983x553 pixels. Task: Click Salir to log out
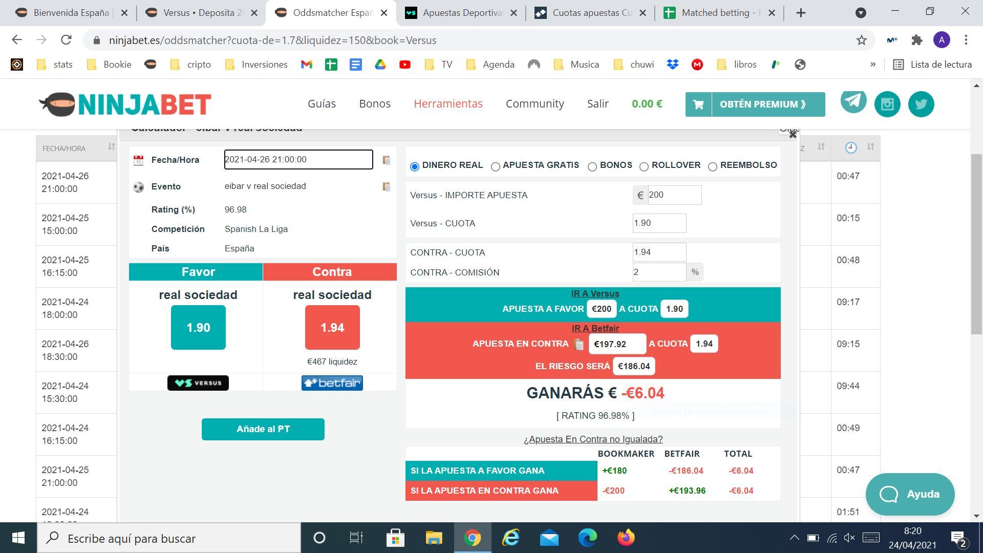click(597, 103)
